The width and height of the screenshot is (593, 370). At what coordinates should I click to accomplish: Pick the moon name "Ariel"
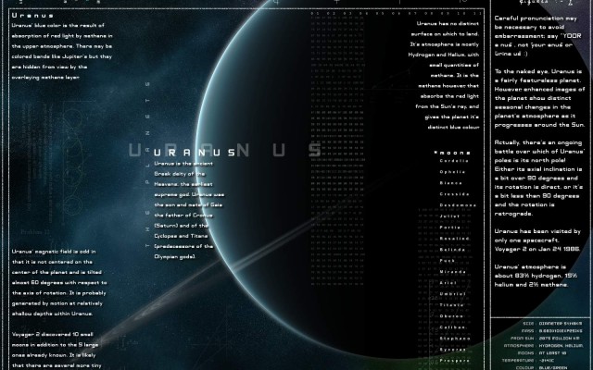(x=448, y=283)
